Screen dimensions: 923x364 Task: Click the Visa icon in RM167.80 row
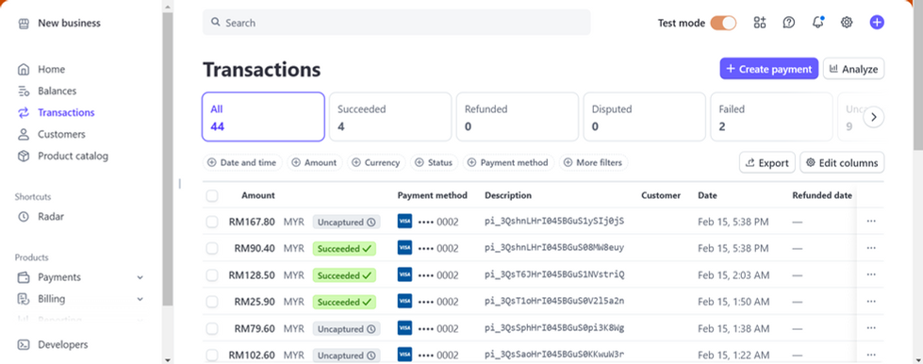click(405, 222)
